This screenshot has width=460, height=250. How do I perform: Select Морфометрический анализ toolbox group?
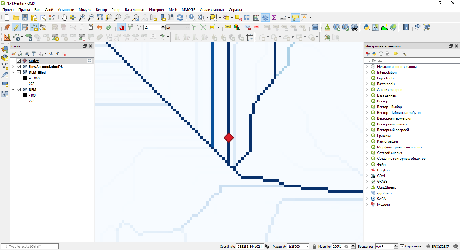coord(399,147)
